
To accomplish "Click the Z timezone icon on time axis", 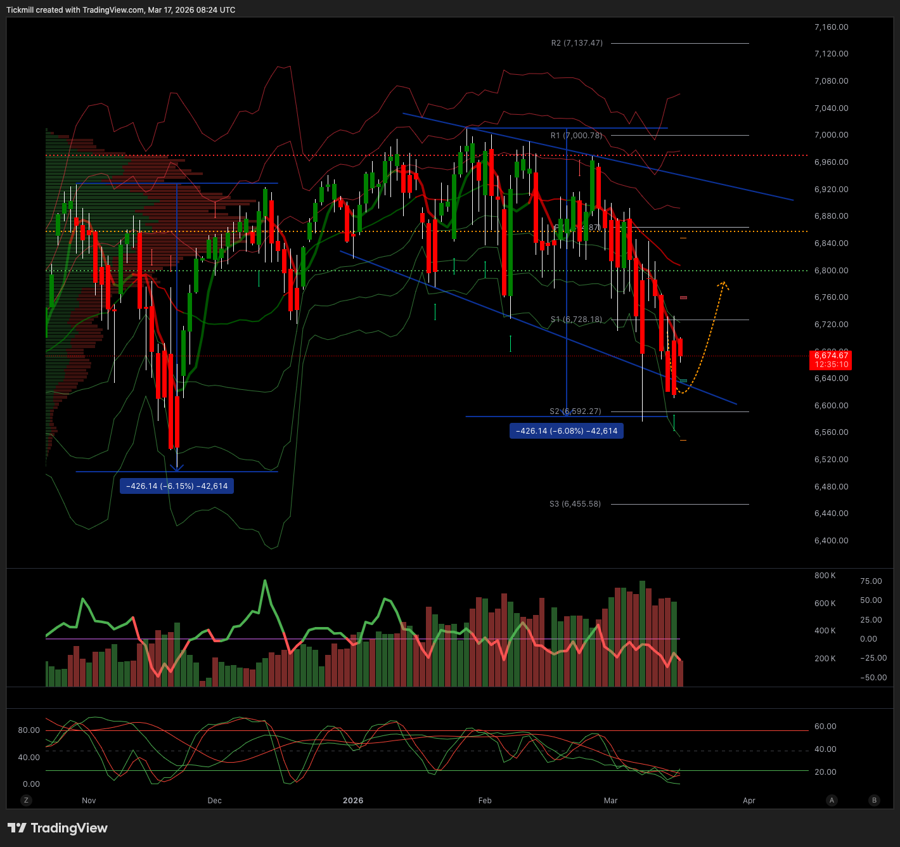I will [x=26, y=800].
